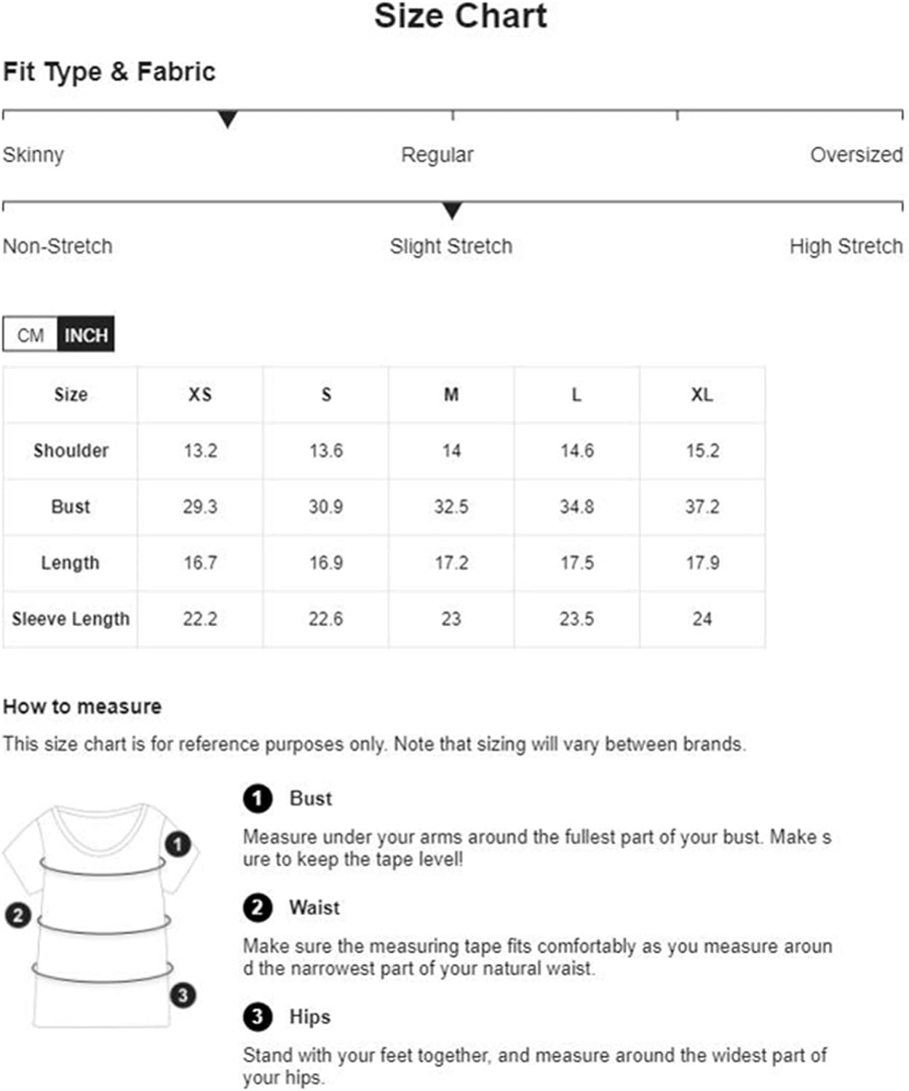Image resolution: width=909 pixels, height=1091 pixels.
Task: Click the Sleeve Length row label
Action: 71,619
